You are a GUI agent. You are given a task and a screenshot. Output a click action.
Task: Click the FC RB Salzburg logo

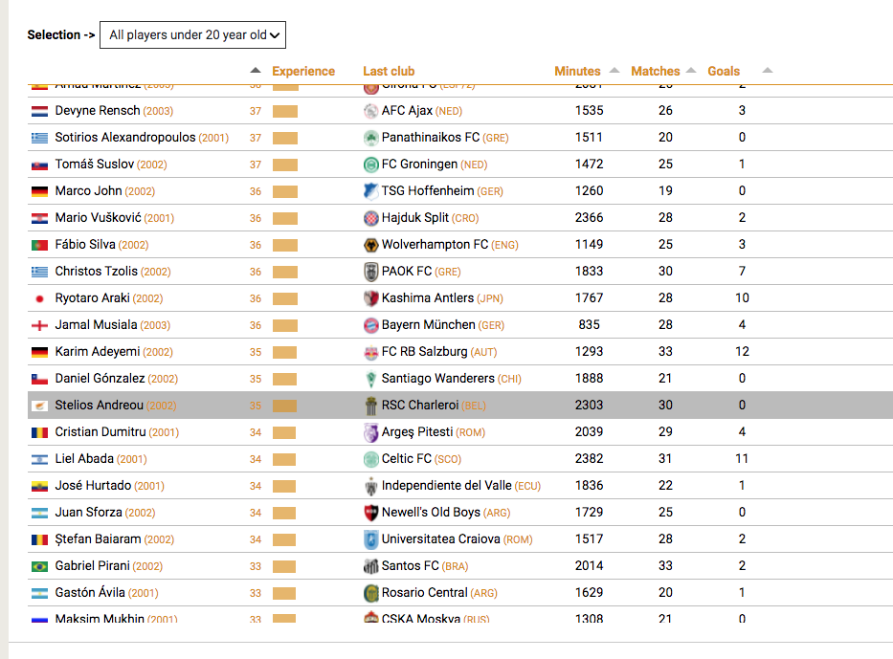370,352
